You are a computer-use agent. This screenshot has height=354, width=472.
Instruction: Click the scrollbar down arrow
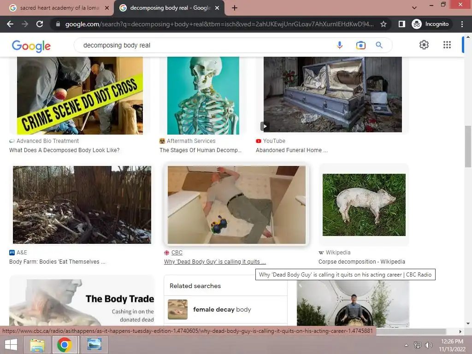(x=468, y=324)
